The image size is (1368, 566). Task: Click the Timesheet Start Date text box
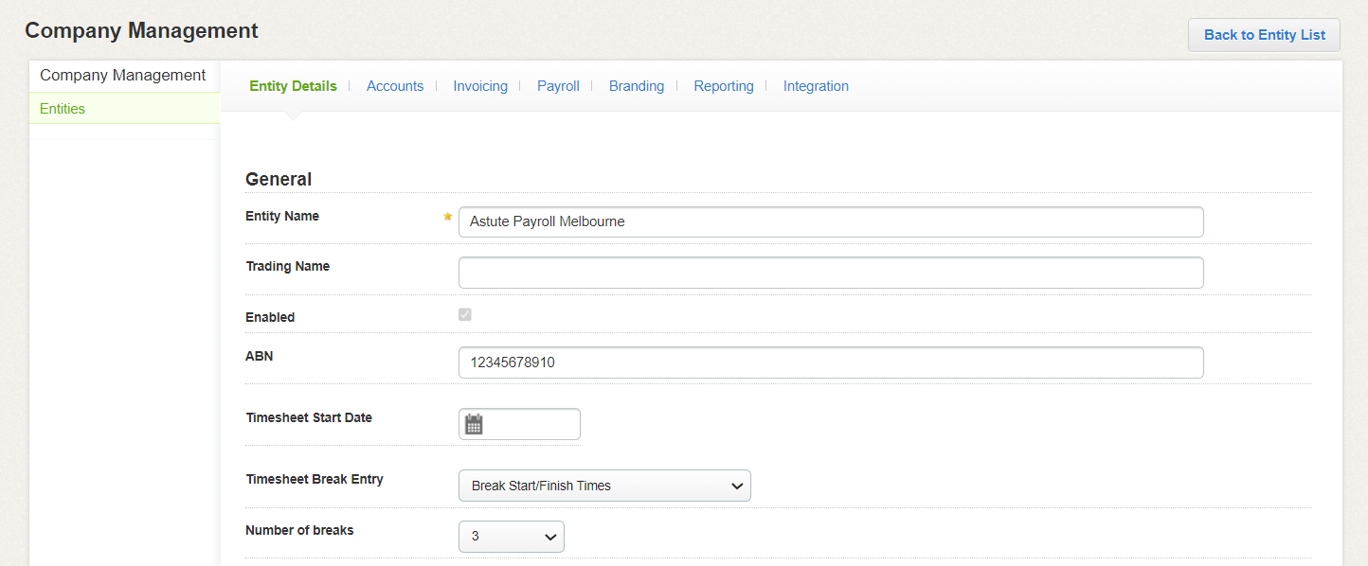[531, 424]
